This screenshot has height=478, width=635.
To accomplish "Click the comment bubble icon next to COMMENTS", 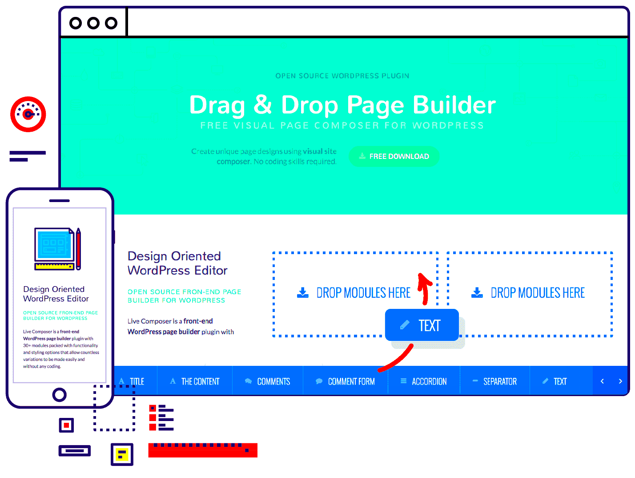I will click(249, 381).
